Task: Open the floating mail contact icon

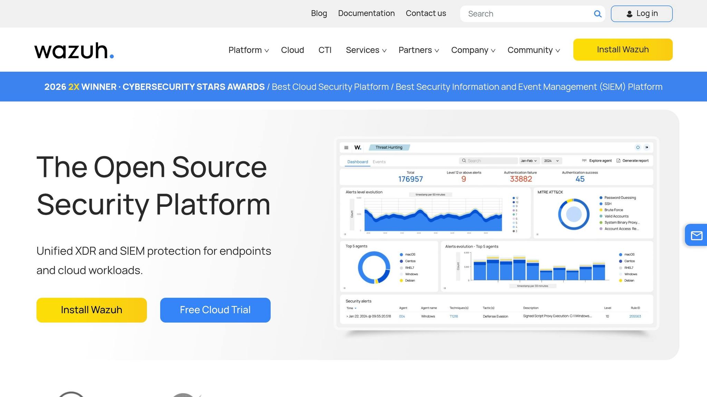Action: [x=696, y=235]
